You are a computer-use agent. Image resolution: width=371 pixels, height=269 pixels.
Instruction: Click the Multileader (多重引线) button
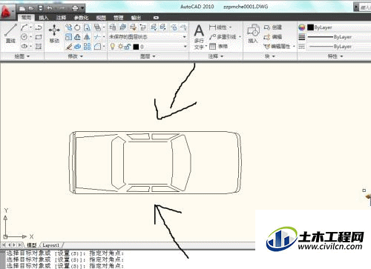223,37
